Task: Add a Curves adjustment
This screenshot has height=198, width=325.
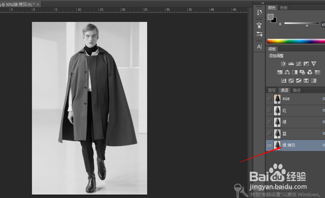Action: [299, 64]
